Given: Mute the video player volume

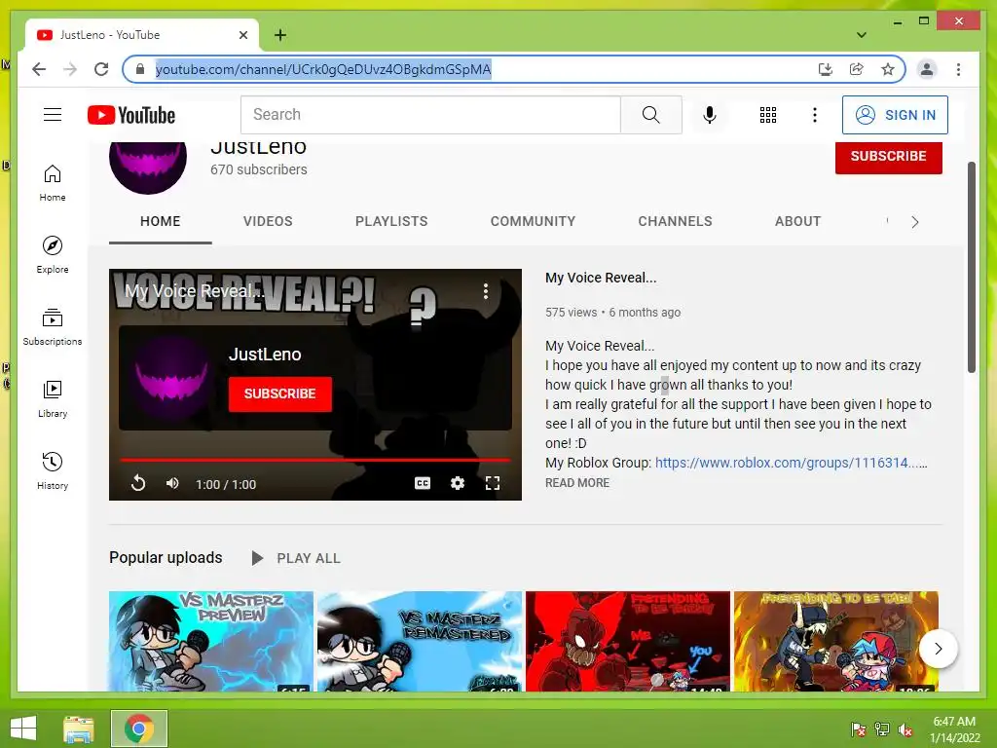Looking at the screenshot, I should coord(172,483).
